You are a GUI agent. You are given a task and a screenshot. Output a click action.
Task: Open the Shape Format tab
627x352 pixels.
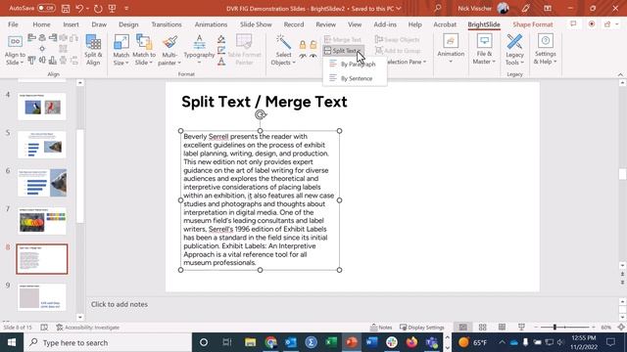(533, 24)
